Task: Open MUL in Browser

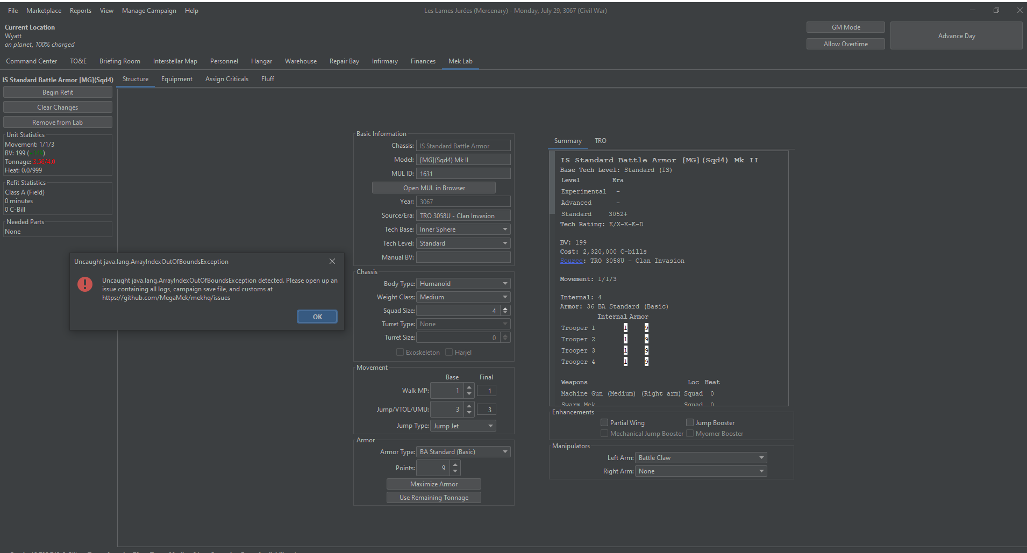Action: click(x=433, y=188)
